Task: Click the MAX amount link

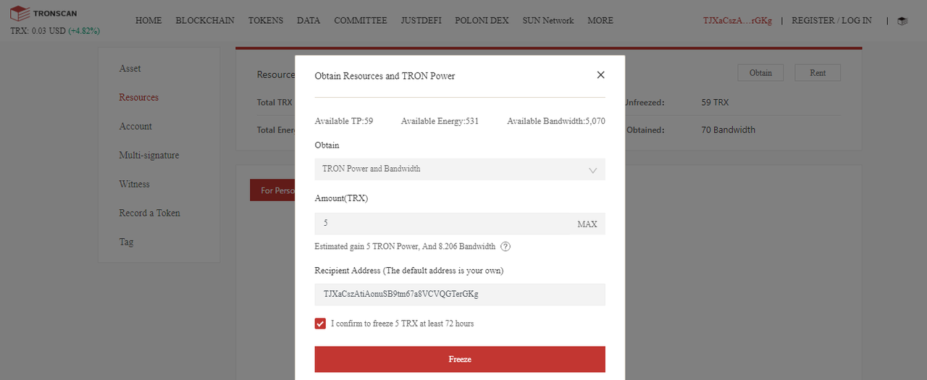Action: (x=587, y=224)
